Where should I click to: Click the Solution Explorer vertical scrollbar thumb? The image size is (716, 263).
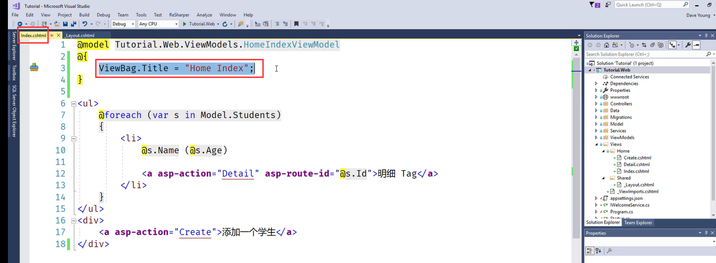pos(714,132)
